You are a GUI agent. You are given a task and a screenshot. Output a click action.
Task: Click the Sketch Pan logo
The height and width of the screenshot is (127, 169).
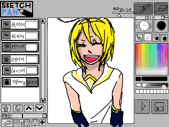point(17,9)
